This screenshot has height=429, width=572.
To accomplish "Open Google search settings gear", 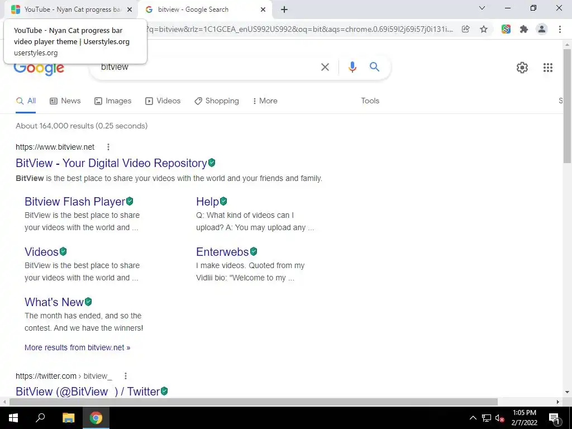I will [522, 68].
